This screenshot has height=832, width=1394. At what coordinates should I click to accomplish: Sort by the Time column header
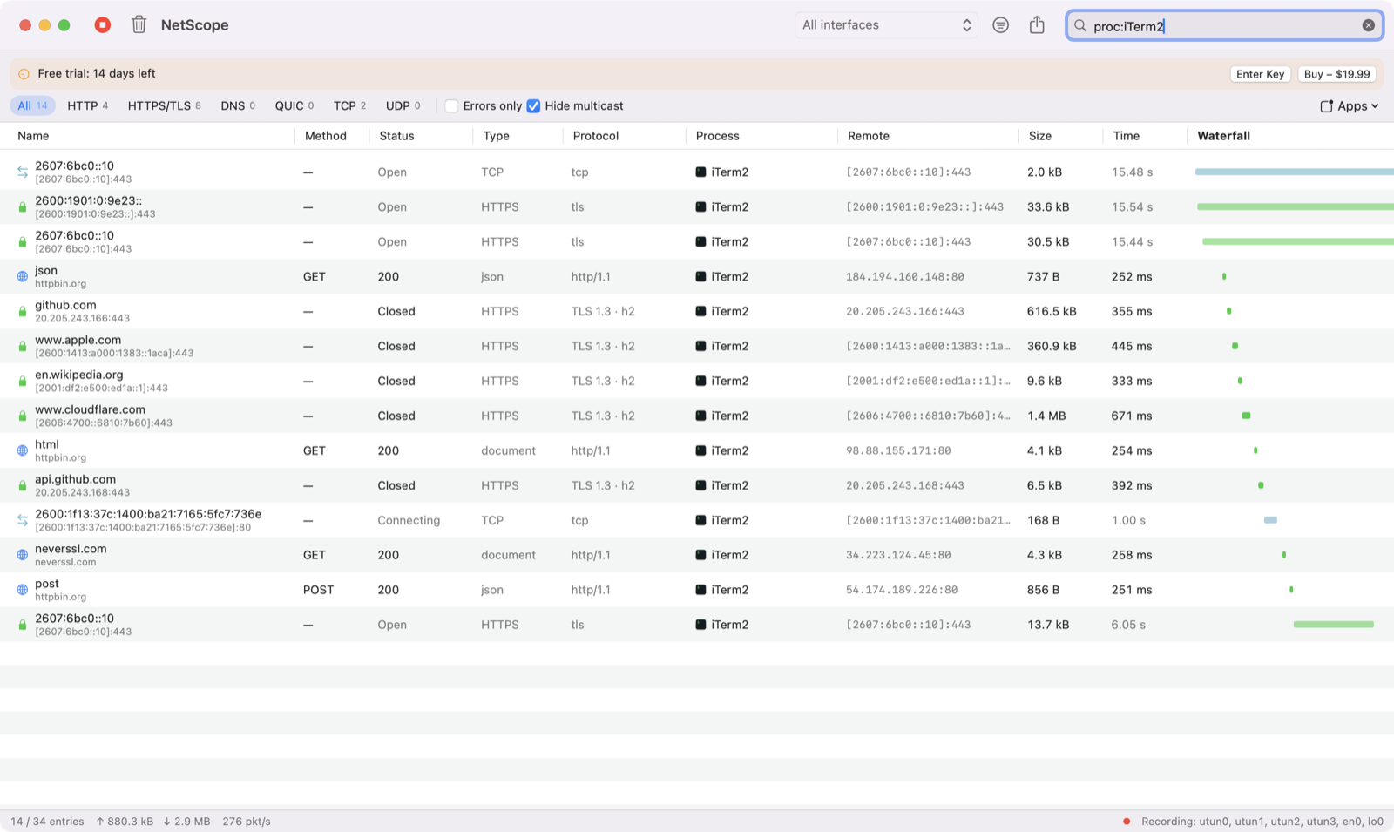(x=1127, y=136)
